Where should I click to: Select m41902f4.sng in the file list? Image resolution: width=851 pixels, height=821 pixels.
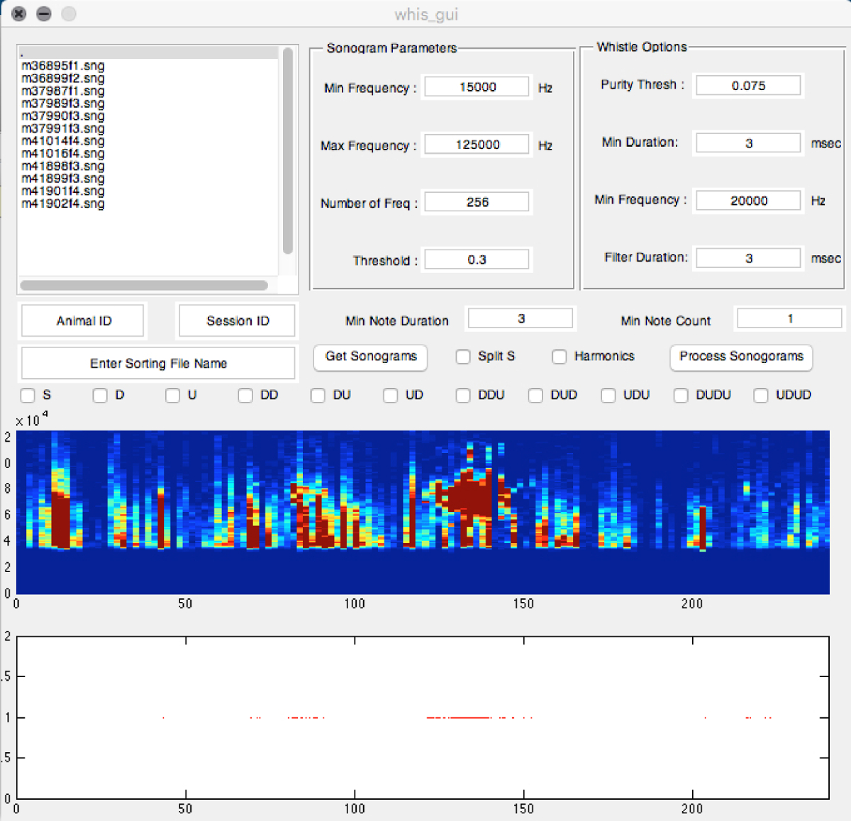pyautogui.click(x=63, y=204)
